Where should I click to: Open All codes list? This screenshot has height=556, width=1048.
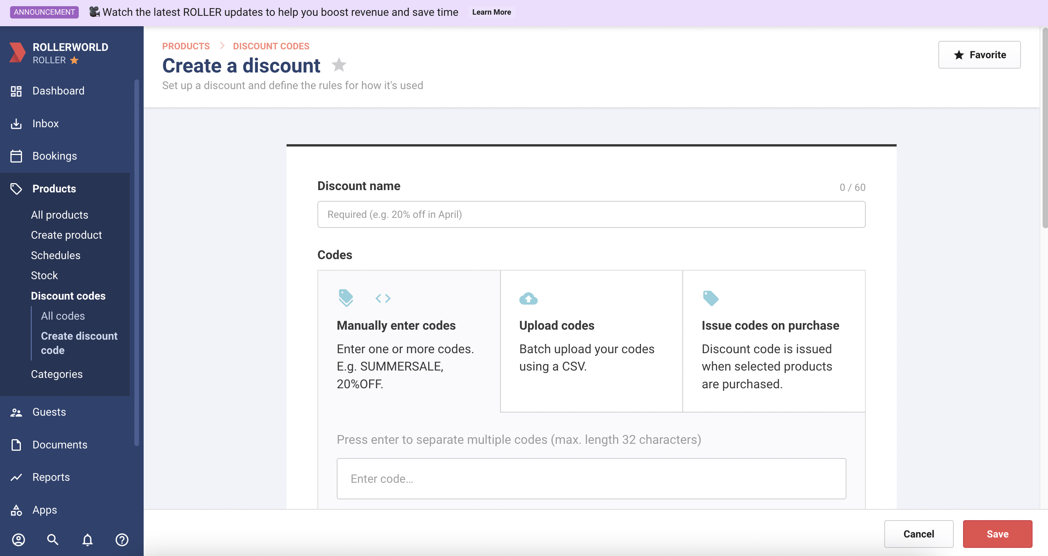pos(63,316)
